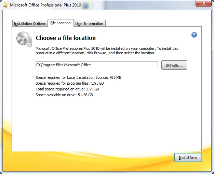Viewport: 214px width, 174px height.
Task: Switch to the Installation Options tab
Action: 30,24
